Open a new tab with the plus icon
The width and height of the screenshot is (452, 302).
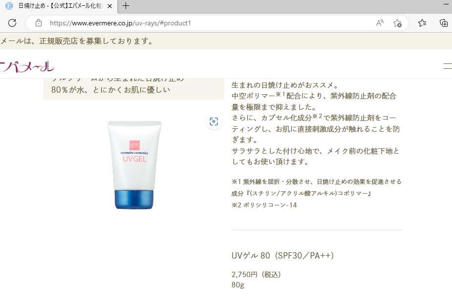coord(126,6)
